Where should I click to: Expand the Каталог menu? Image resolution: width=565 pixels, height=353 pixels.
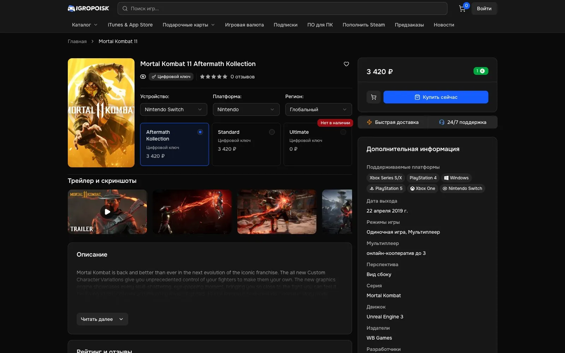pos(85,25)
